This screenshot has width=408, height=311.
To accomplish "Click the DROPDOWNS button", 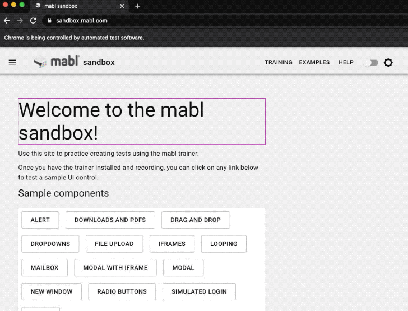I will [x=50, y=244].
